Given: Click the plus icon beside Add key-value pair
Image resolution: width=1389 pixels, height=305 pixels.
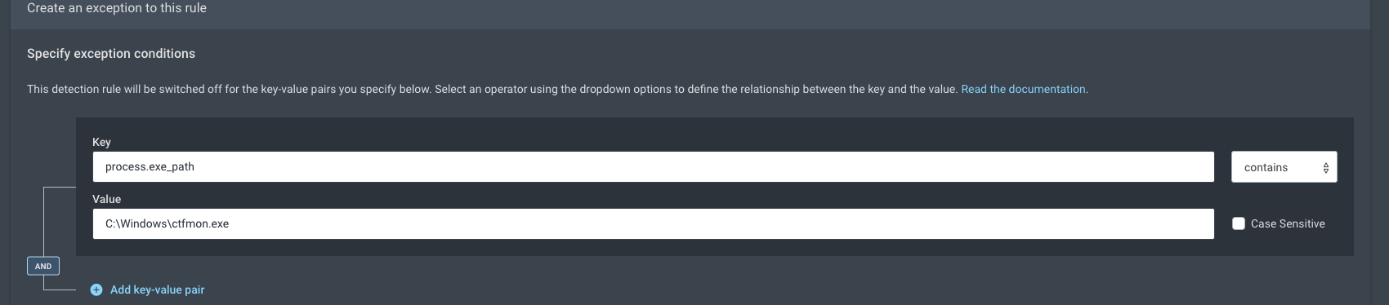Looking at the screenshot, I should tap(96, 290).
